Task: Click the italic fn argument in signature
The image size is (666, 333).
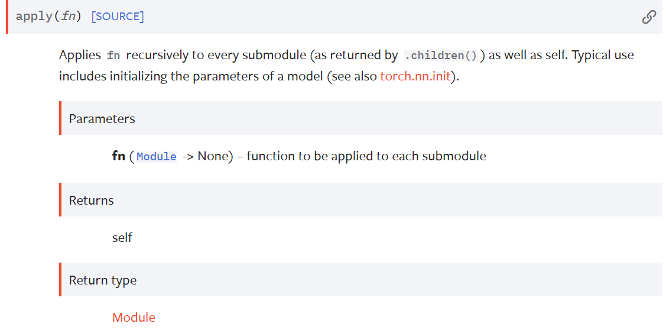Action: [x=68, y=17]
